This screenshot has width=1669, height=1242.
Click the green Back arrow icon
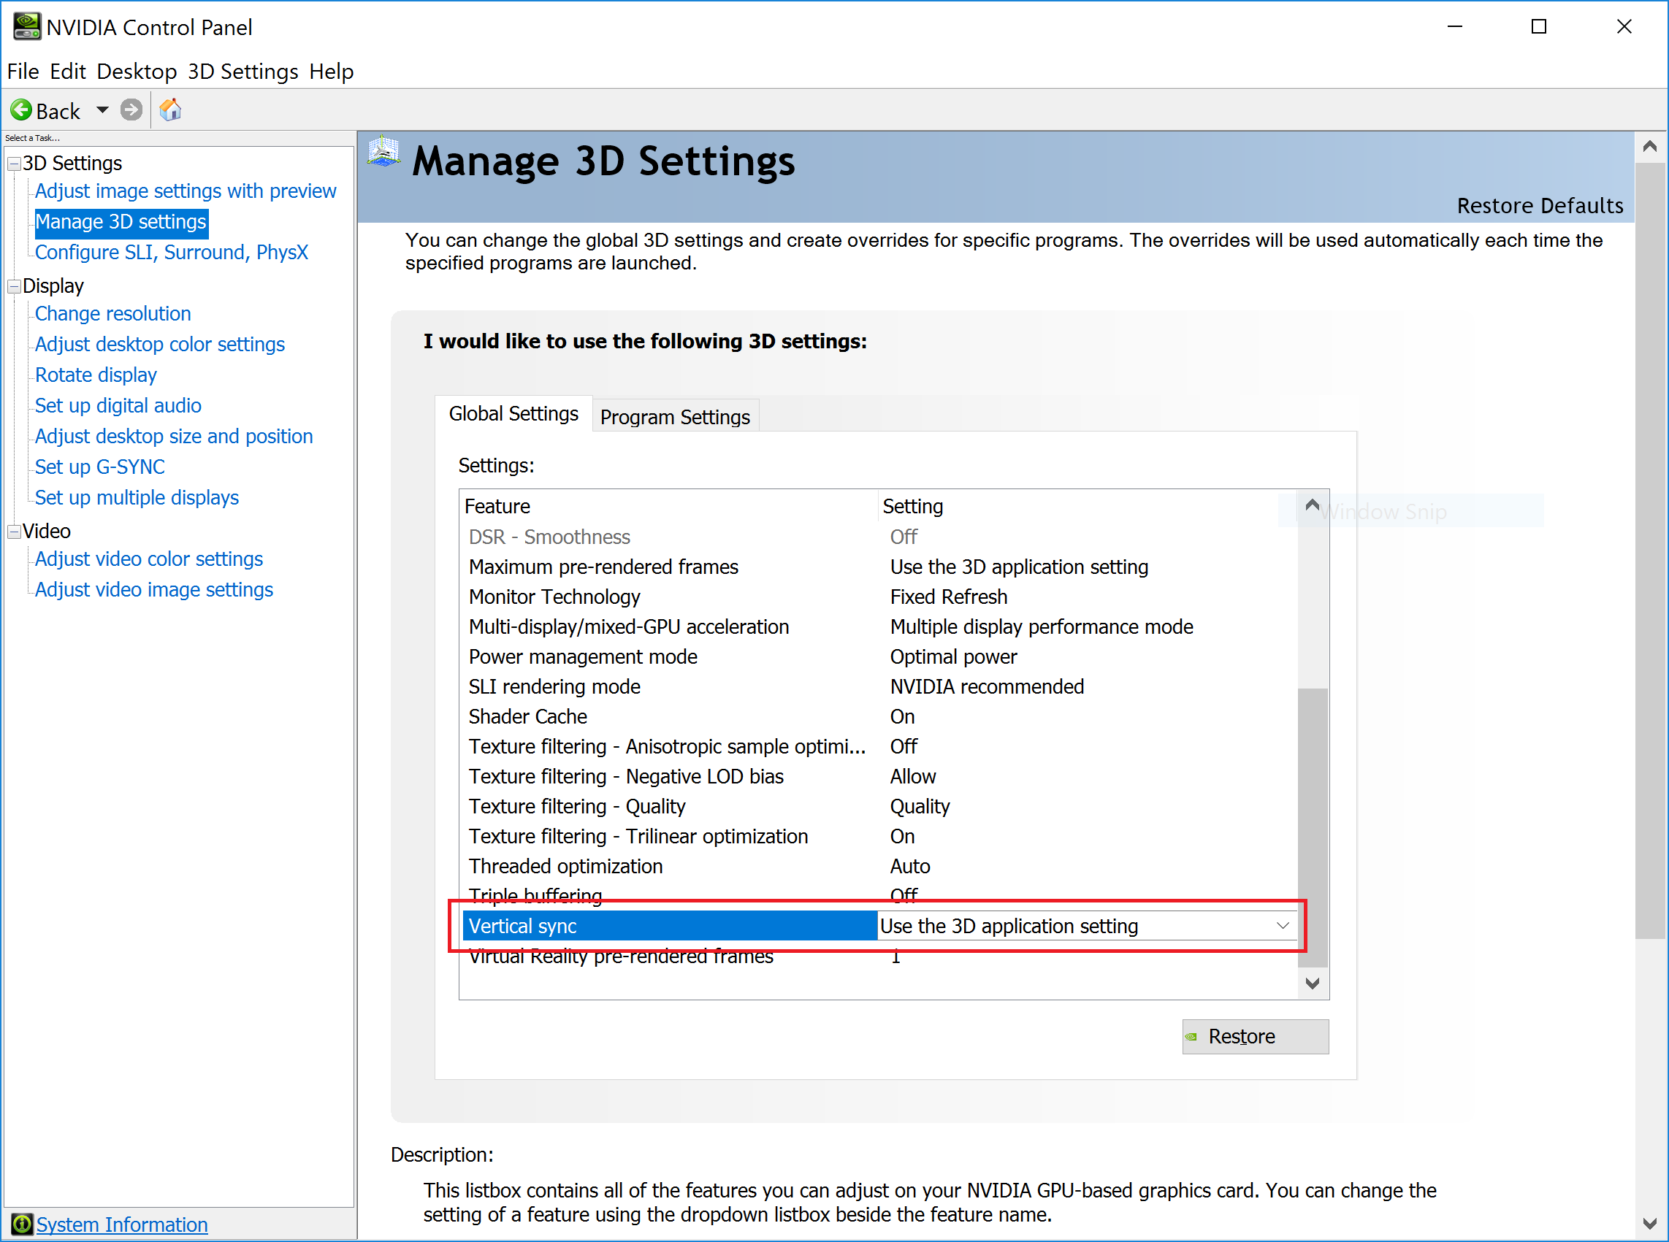tap(21, 110)
